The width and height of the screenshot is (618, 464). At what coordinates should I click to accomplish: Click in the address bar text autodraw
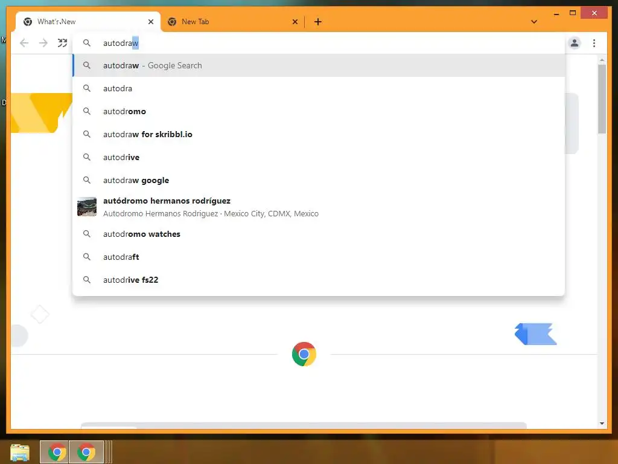pyautogui.click(x=121, y=43)
